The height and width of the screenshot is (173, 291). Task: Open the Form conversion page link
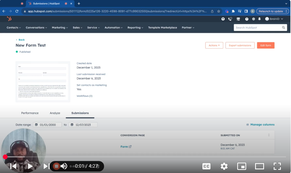pos(124,147)
